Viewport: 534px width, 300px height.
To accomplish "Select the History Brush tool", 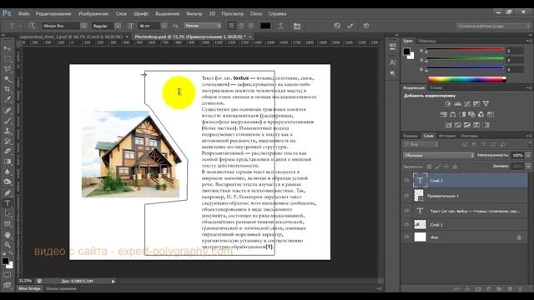I will pos(8,141).
